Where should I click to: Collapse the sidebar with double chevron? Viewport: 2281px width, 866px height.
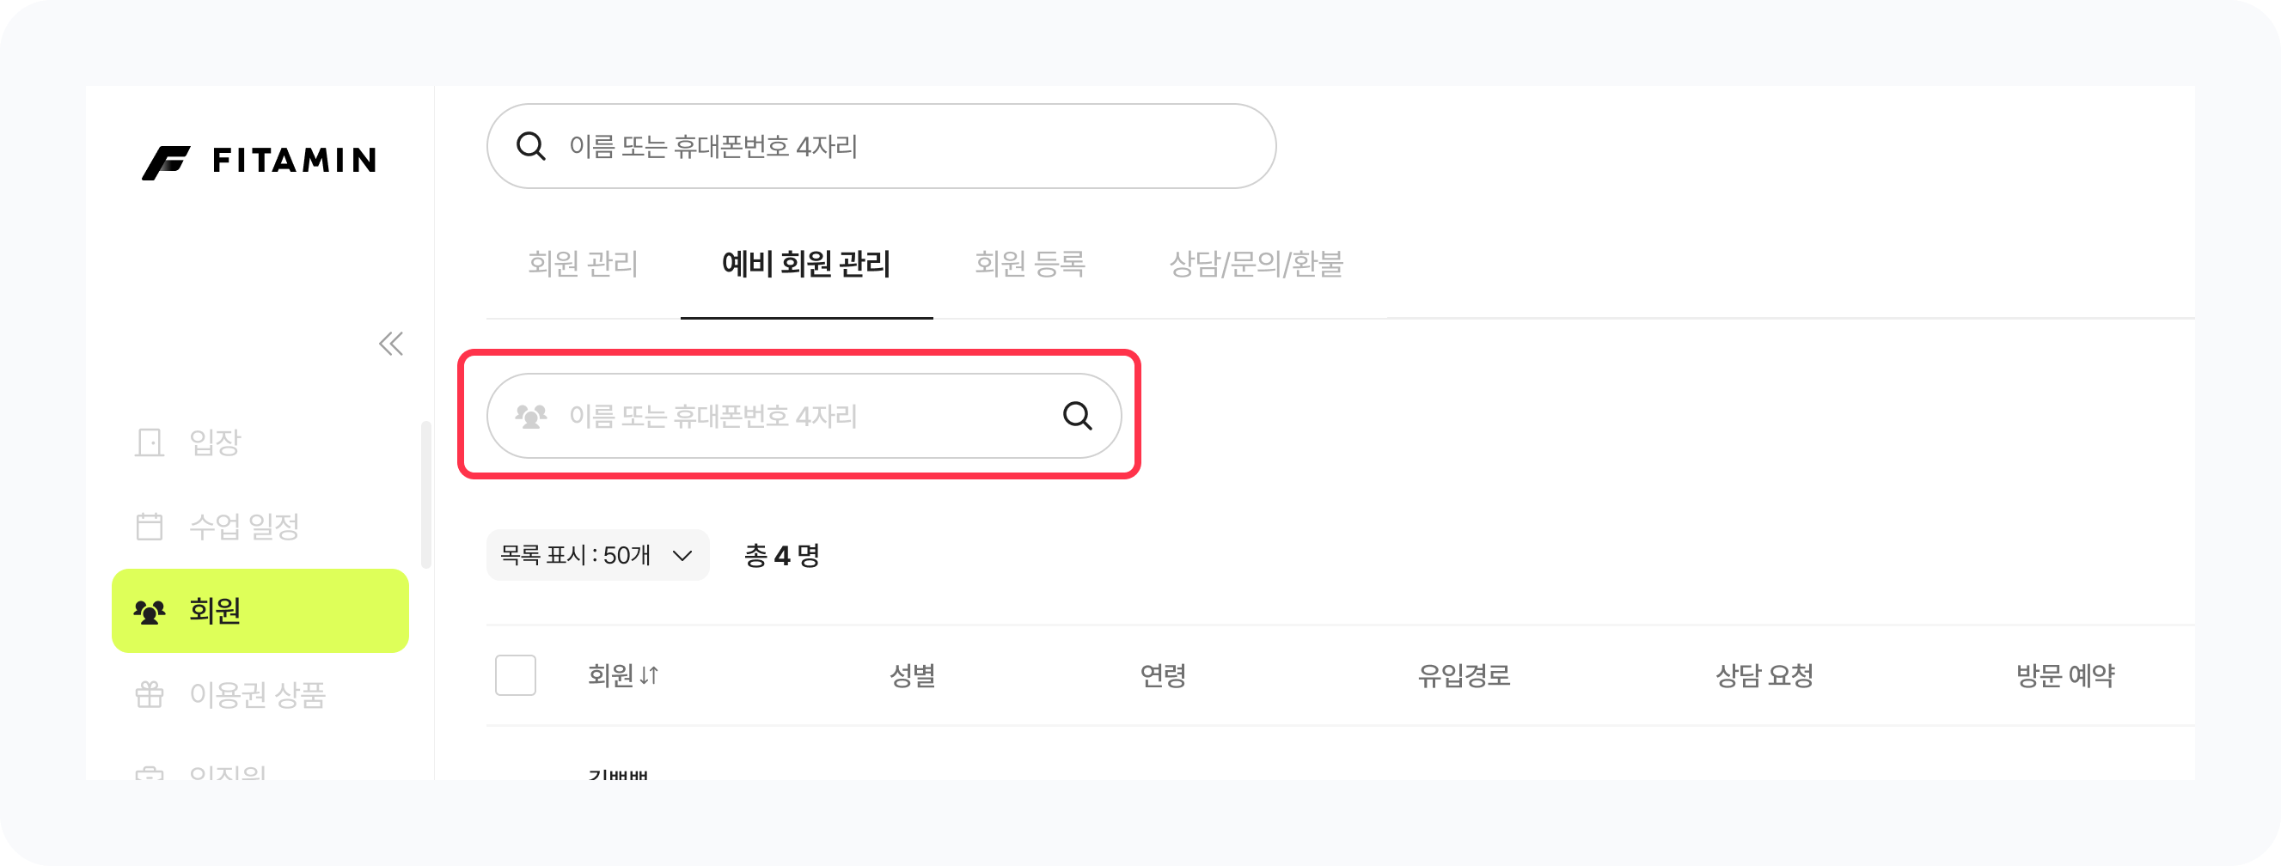click(390, 344)
